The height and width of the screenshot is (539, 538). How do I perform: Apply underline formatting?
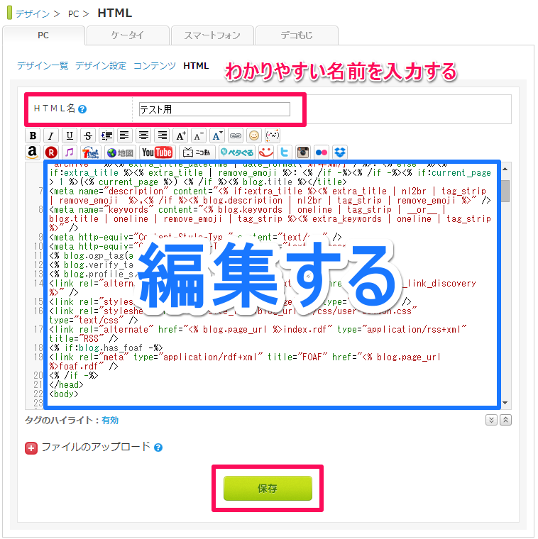coord(70,135)
